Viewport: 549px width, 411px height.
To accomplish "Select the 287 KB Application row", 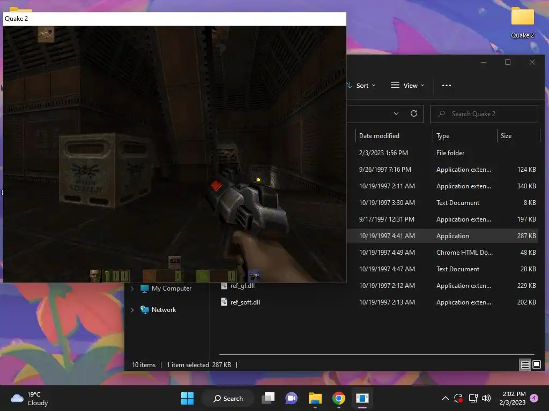I will [443, 236].
